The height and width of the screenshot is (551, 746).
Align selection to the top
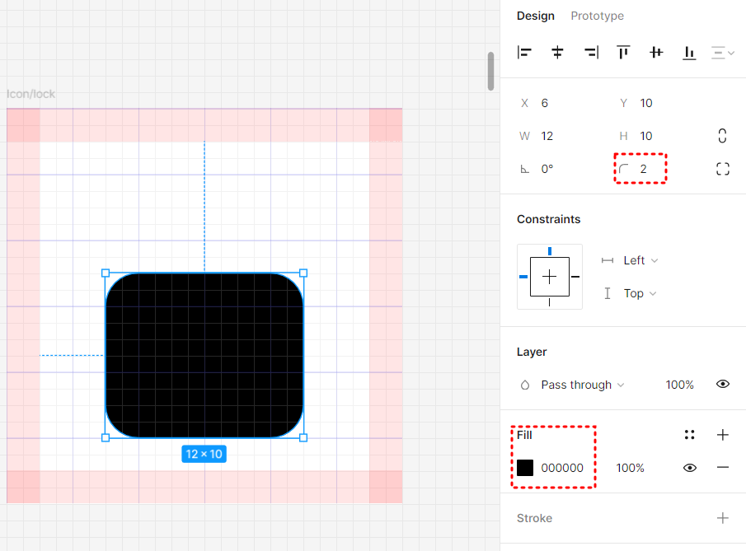(623, 52)
